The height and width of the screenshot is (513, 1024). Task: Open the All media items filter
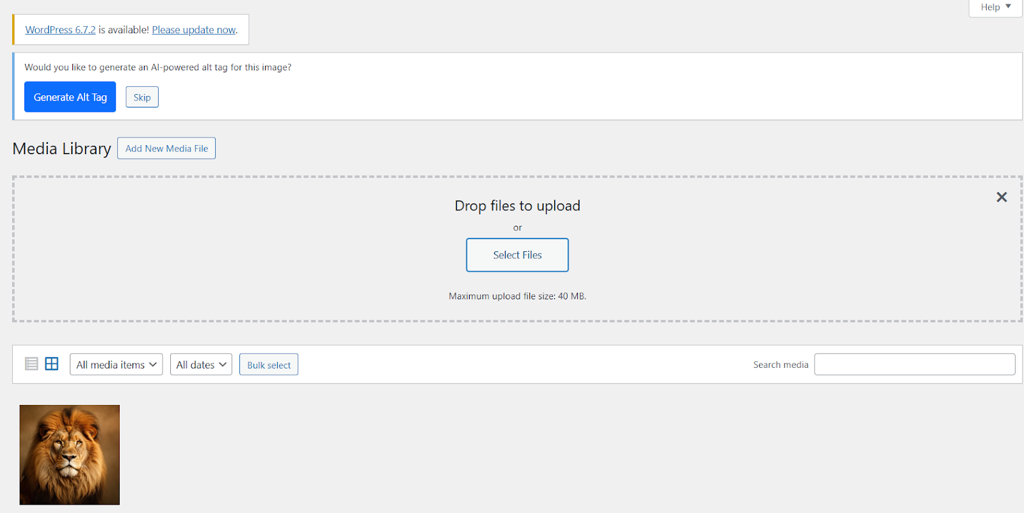(x=116, y=365)
